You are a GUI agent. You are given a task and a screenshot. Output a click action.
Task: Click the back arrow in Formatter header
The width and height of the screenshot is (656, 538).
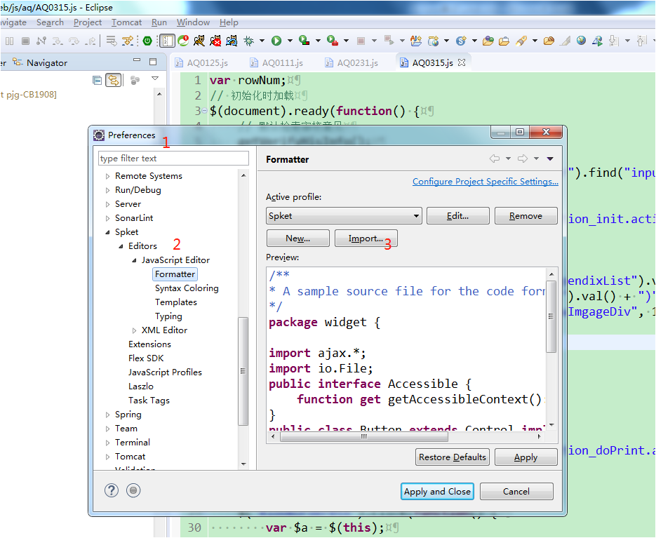click(x=495, y=159)
